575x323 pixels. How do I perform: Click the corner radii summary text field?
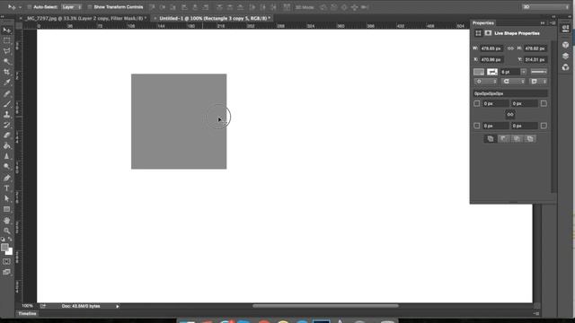click(510, 93)
